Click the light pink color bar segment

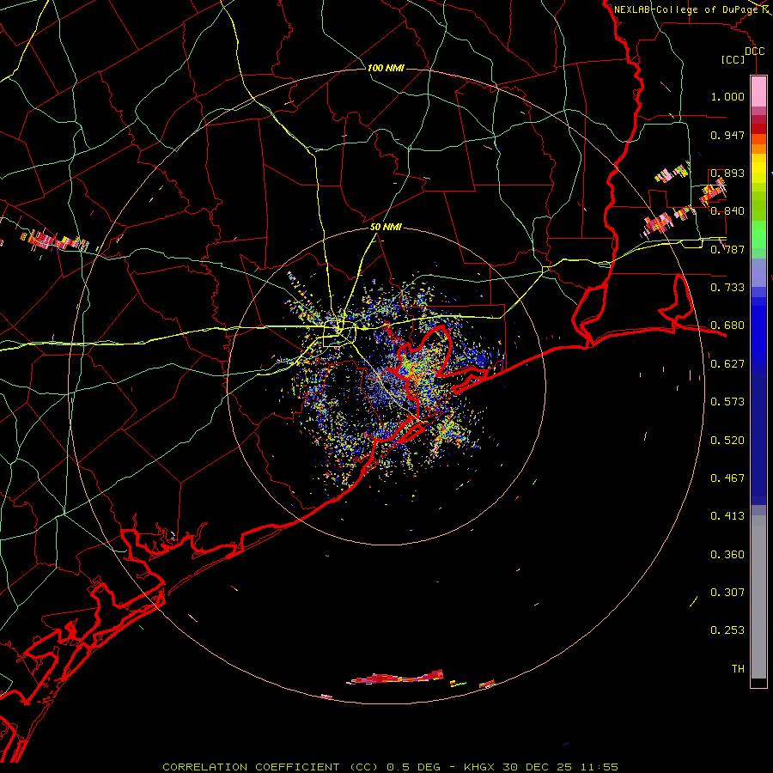pyautogui.click(x=758, y=92)
